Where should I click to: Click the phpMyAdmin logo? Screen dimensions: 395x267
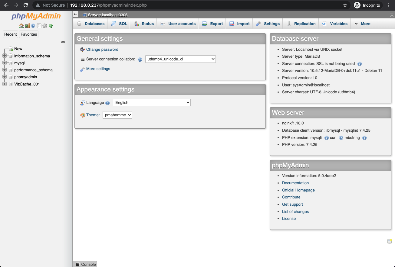[x=36, y=16]
